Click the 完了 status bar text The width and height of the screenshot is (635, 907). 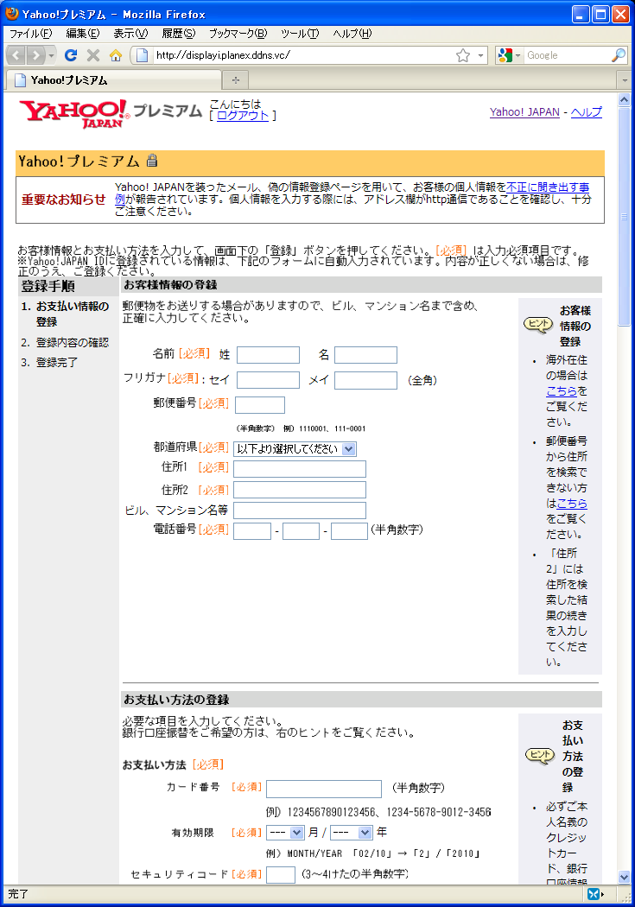click(x=18, y=894)
